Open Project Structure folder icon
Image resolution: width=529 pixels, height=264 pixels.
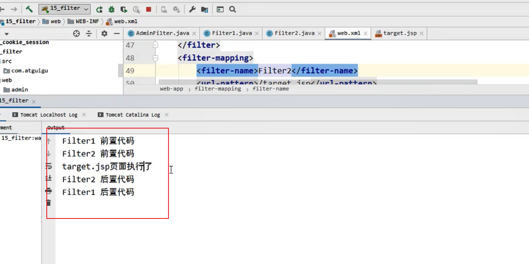click(x=204, y=9)
